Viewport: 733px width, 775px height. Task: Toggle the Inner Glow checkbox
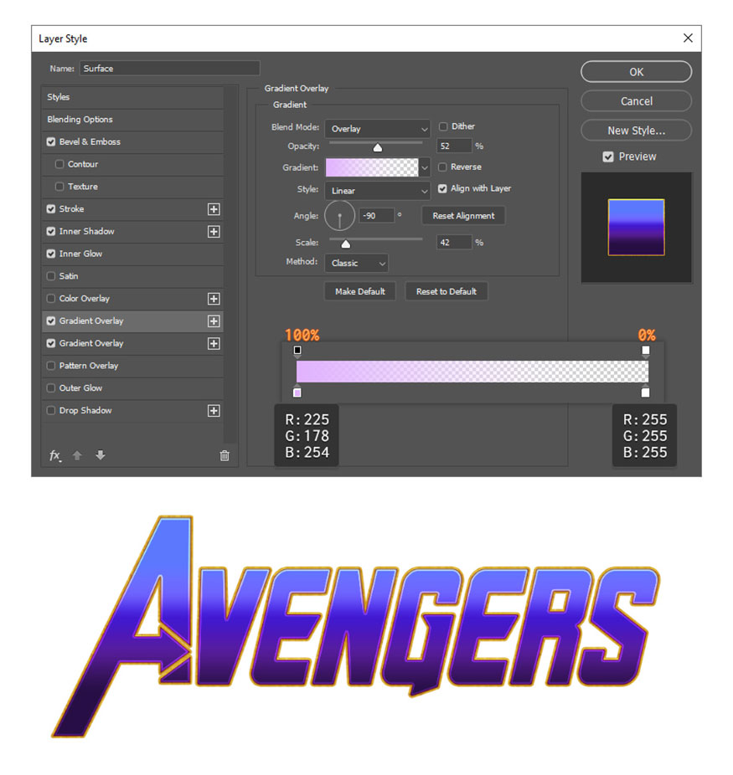pyautogui.click(x=51, y=254)
